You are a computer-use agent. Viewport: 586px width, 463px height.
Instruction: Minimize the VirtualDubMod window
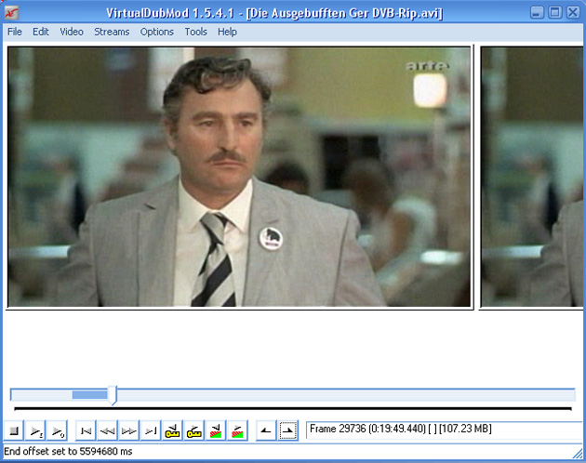537,12
